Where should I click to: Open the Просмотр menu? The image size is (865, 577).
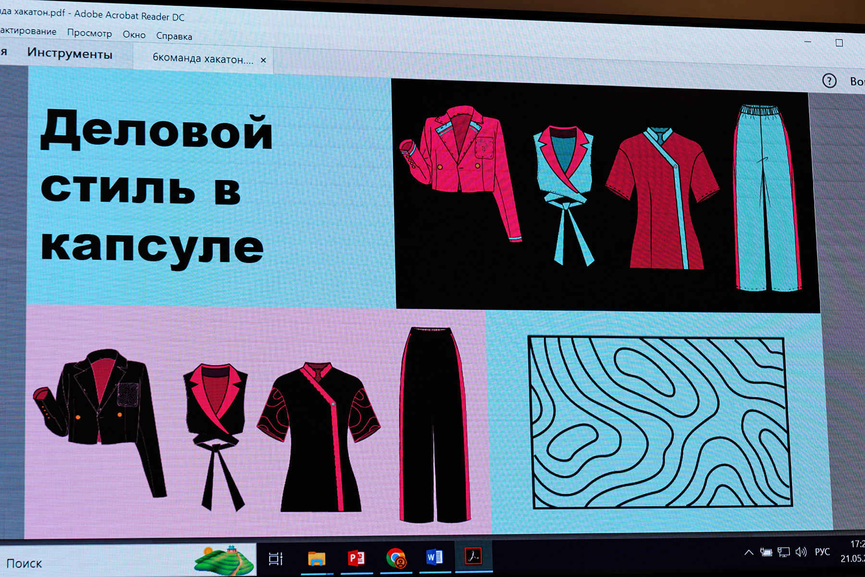(89, 33)
